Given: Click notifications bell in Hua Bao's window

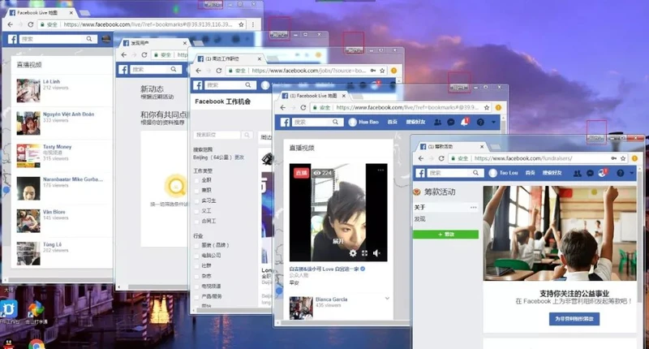Looking at the screenshot, I should tap(465, 122).
